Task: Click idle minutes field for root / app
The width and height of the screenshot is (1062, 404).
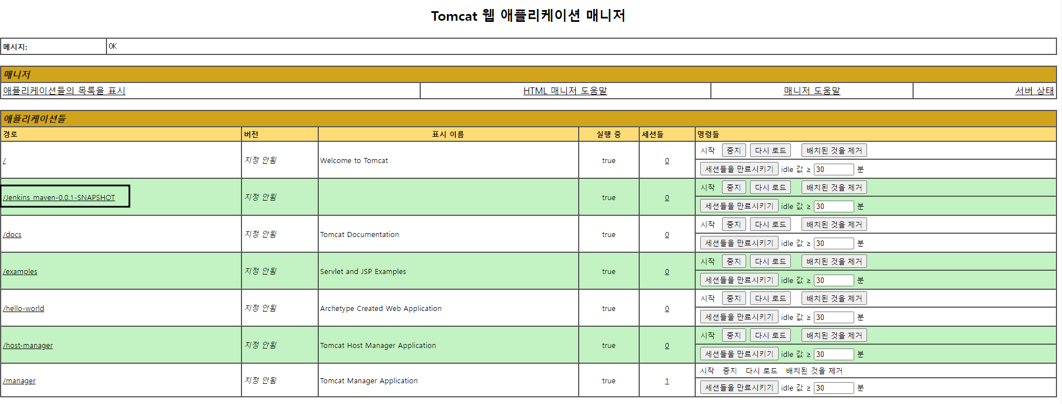Action: [x=834, y=169]
